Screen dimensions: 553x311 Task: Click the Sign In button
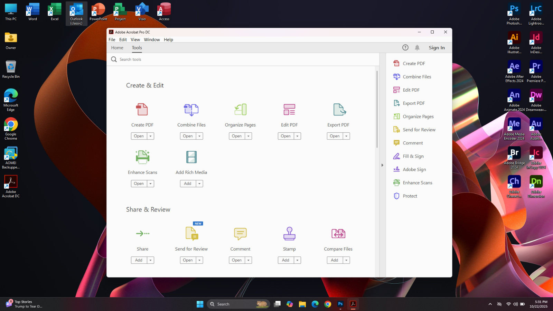click(x=437, y=48)
